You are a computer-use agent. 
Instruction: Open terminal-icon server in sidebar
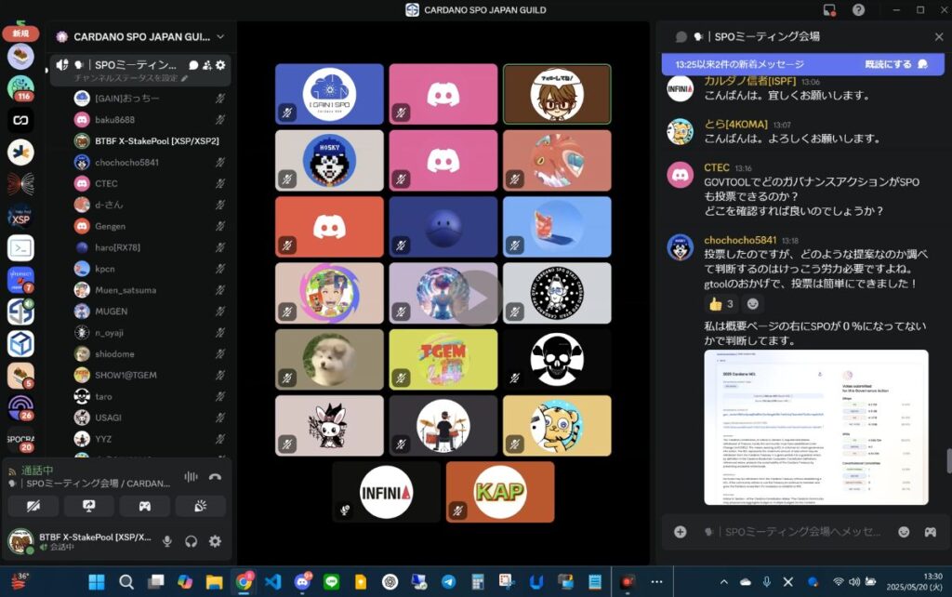(20, 247)
